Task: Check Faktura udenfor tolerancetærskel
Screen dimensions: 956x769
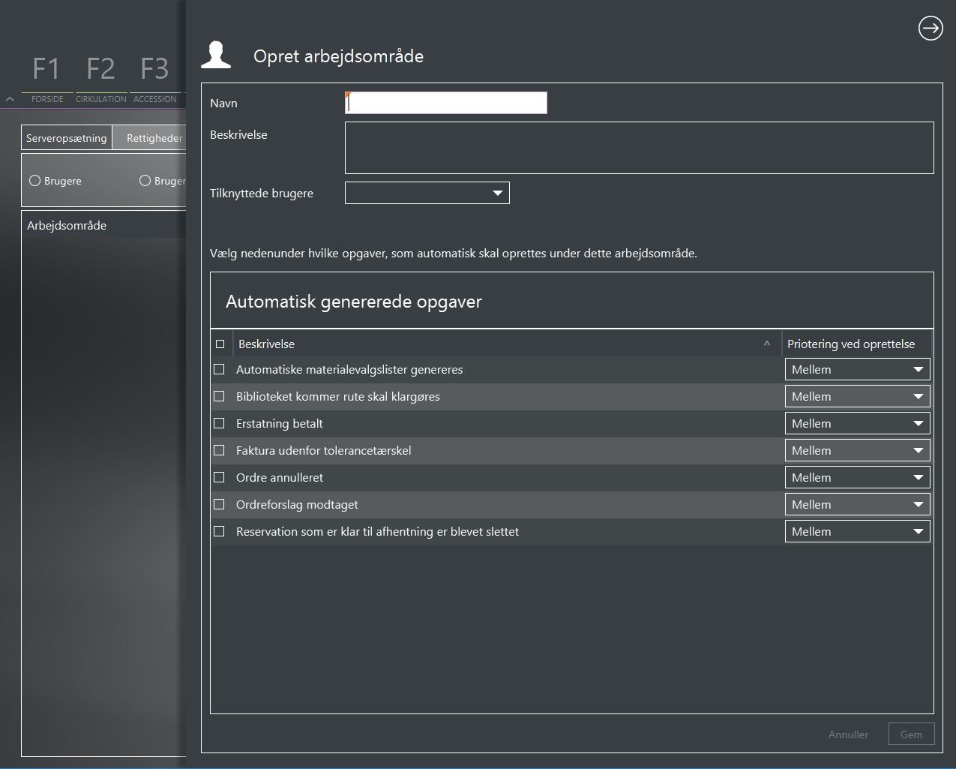Action: [219, 450]
